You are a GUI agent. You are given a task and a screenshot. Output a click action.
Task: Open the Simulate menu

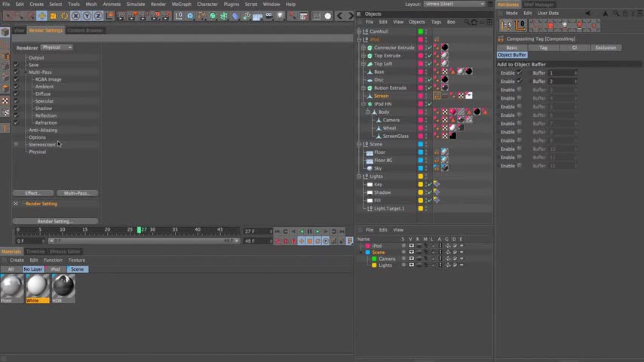point(136,4)
